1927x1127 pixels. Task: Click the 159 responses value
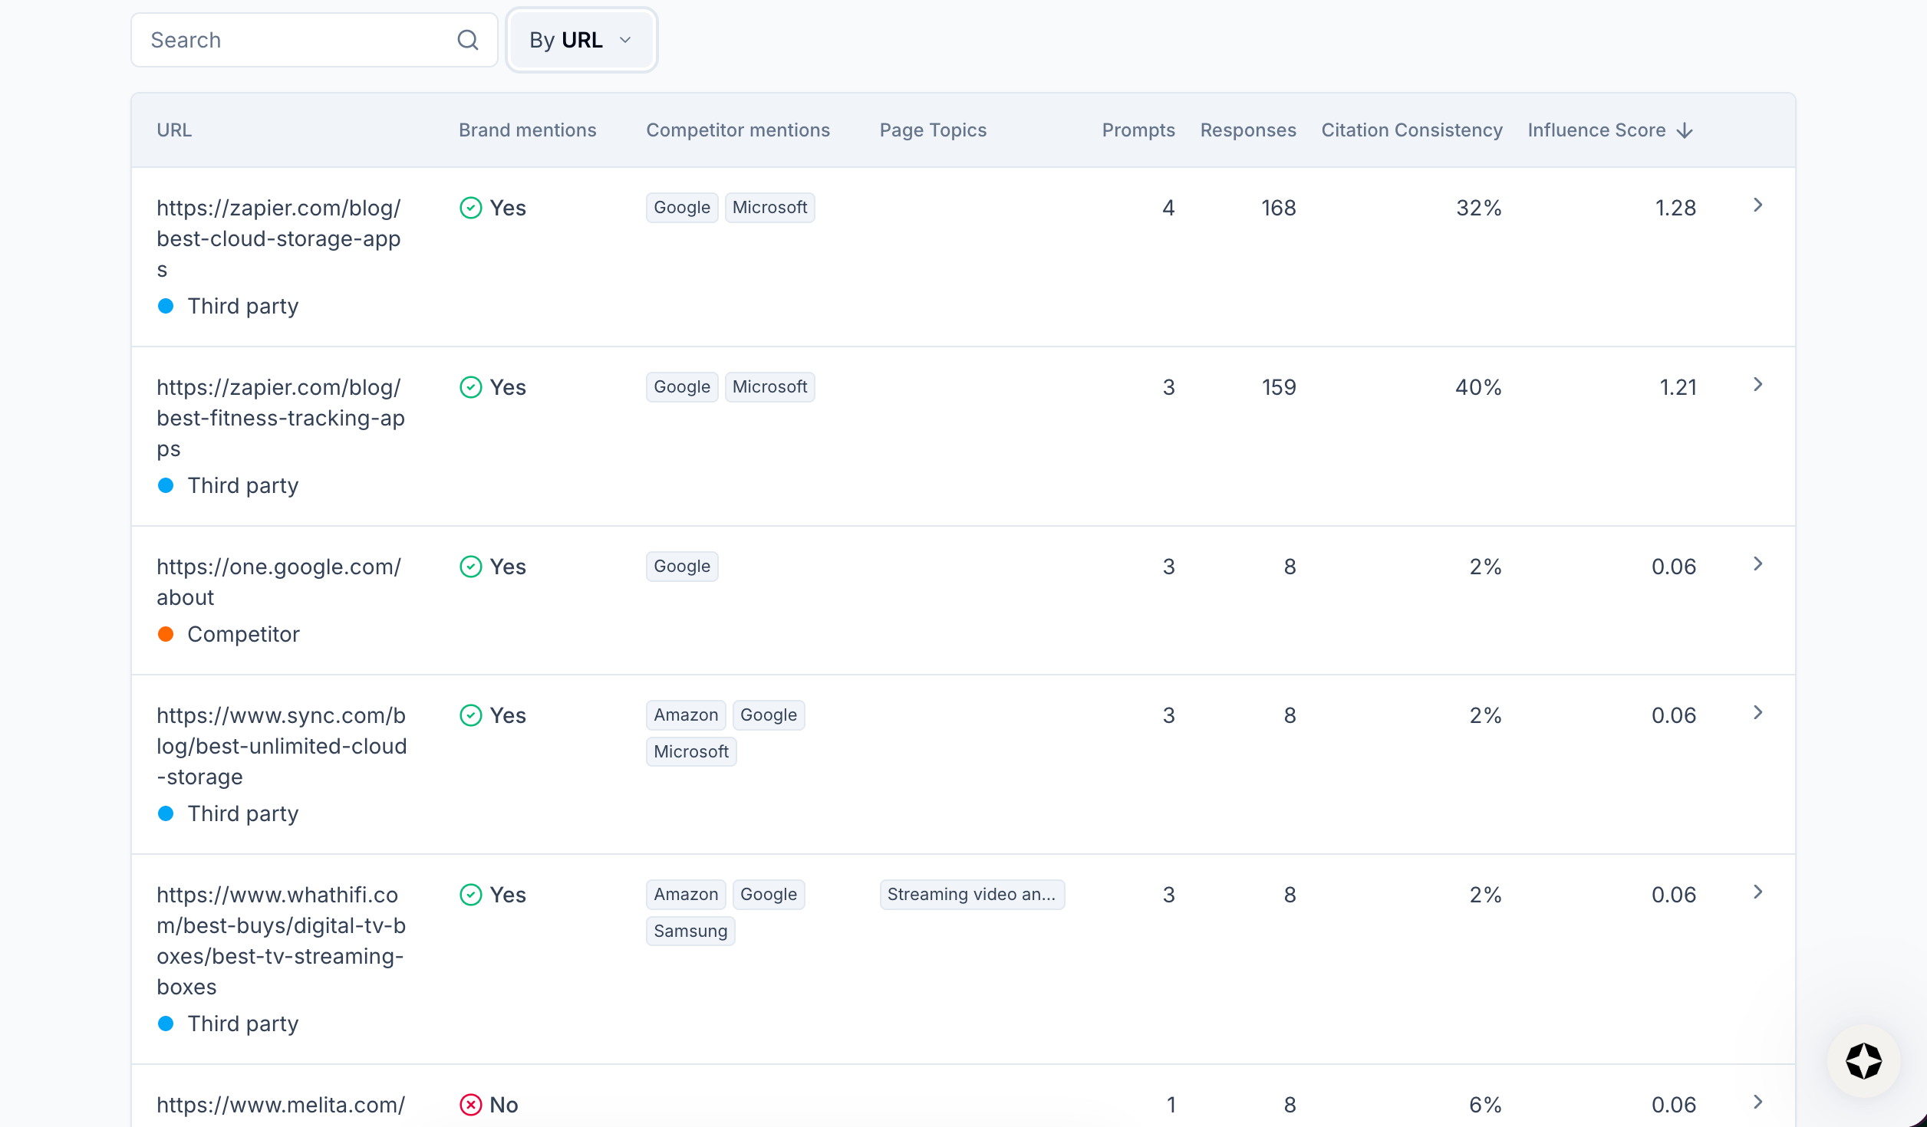click(x=1279, y=387)
